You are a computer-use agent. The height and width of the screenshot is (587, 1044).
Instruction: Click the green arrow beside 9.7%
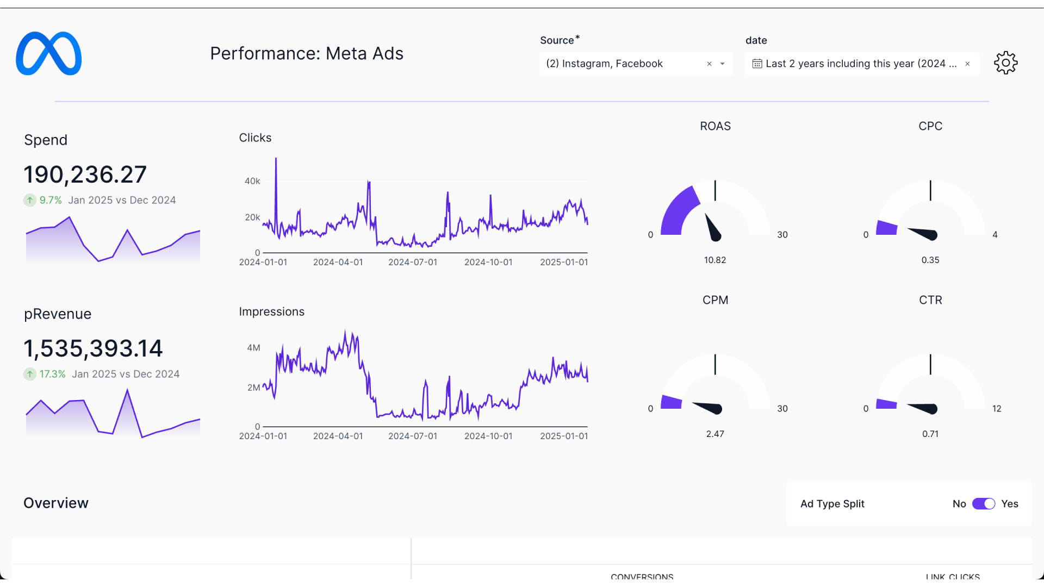(x=29, y=200)
